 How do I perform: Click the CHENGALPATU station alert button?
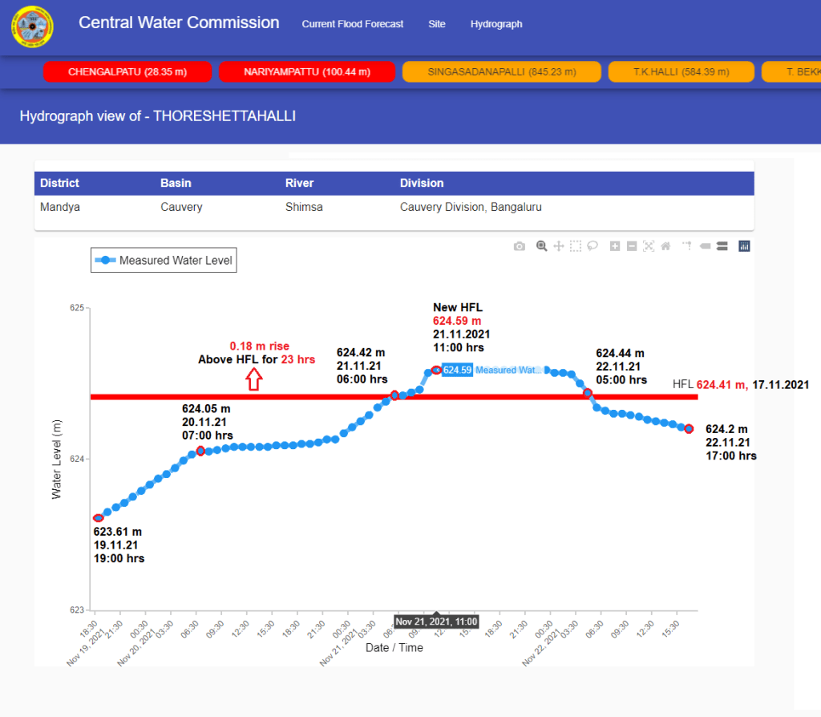pos(127,72)
